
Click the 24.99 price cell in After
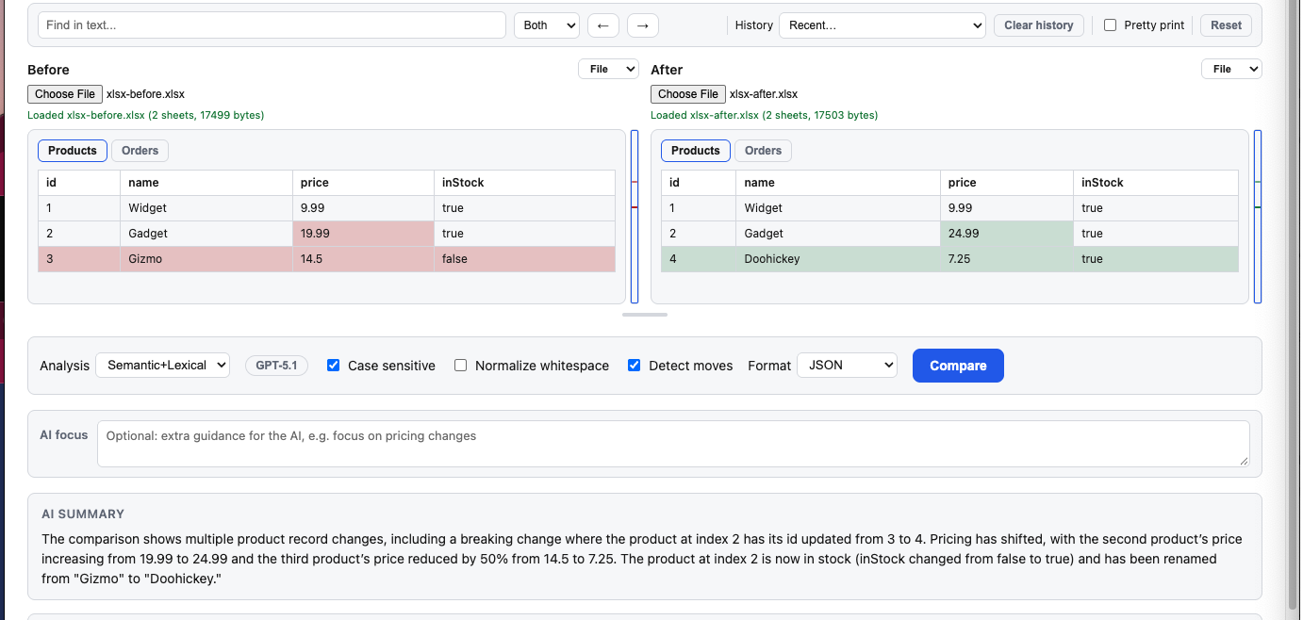(1006, 234)
